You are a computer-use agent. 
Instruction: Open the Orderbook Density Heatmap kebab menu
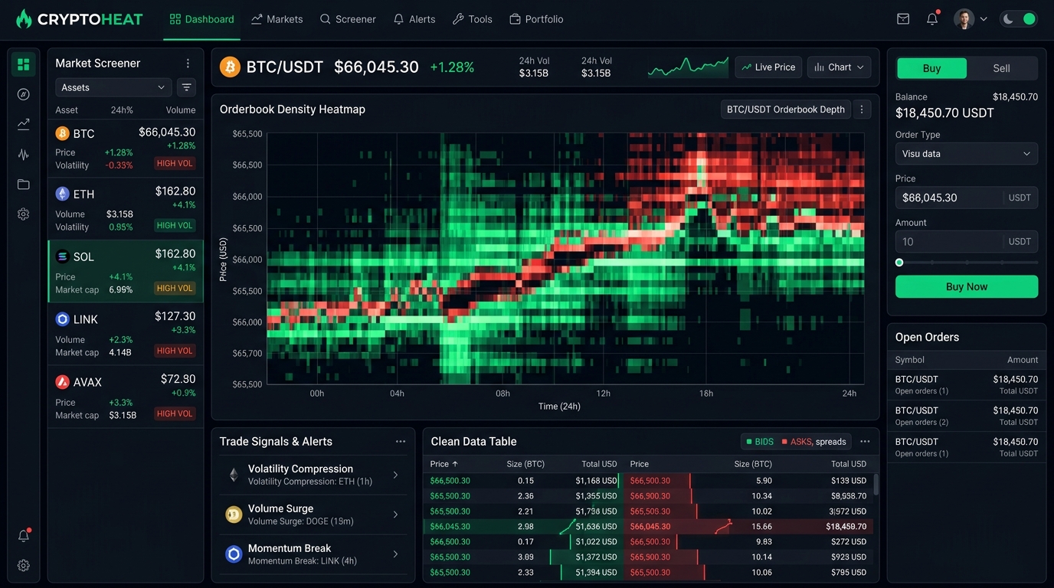tap(862, 109)
